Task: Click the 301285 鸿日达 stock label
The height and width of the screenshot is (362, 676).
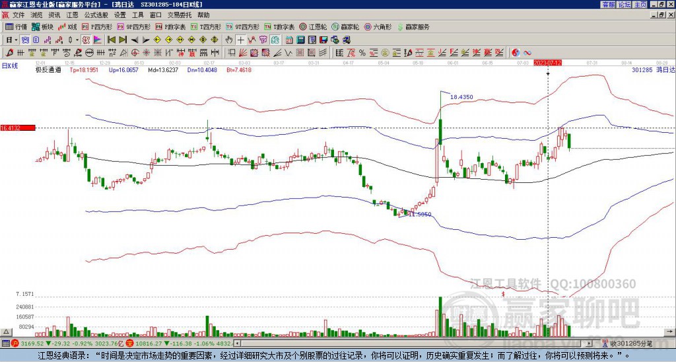Action: point(653,69)
